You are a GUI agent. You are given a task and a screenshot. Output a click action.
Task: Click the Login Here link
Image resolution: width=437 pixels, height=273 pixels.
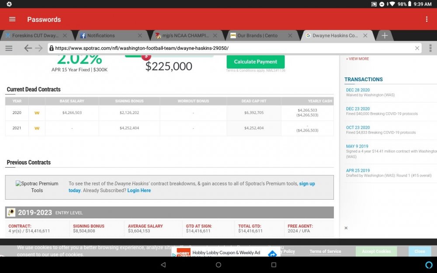click(x=139, y=190)
